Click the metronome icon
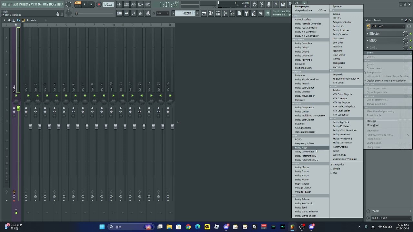This screenshot has height=232, width=413. pyautogui.click(x=119, y=5)
